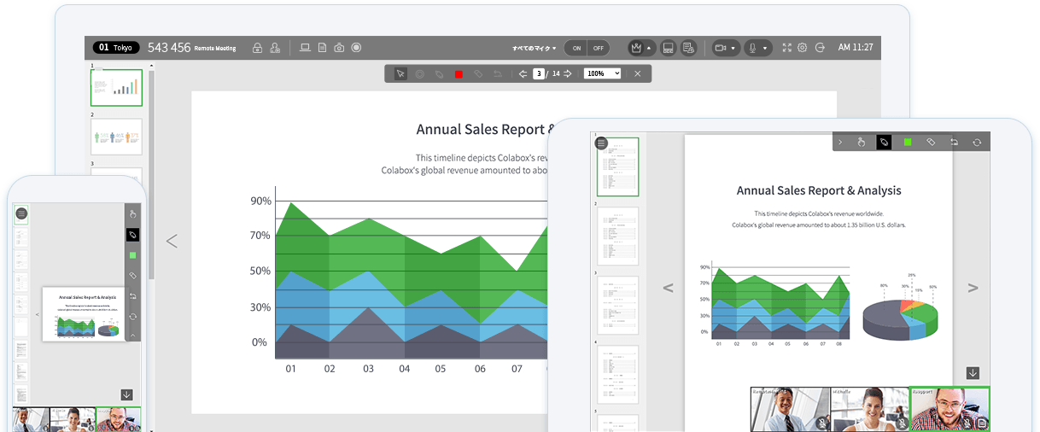Image resolution: width=1040 pixels, height=432 pixels.
Task: Toggle the video camera in top bar
Action: click(x=721, y=48)
